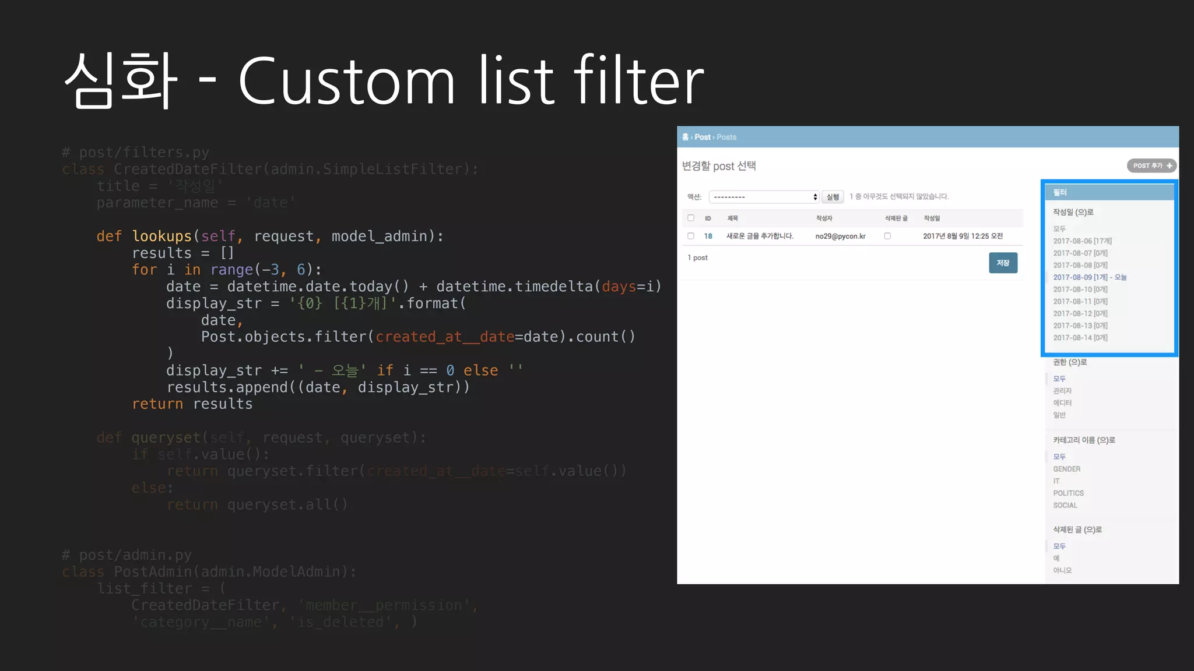Check the row checkbox for post 18
Viewport: 1194px width, 671px height.
(x=691, y=236)
